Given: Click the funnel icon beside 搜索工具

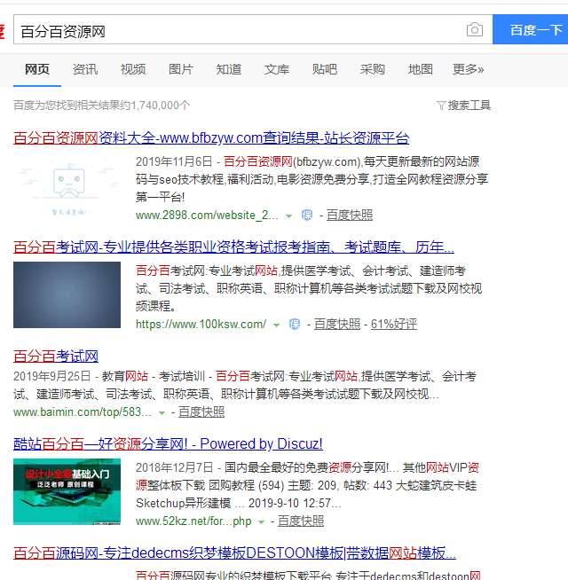Looking at the screenshot, I should tap(441, 106).
